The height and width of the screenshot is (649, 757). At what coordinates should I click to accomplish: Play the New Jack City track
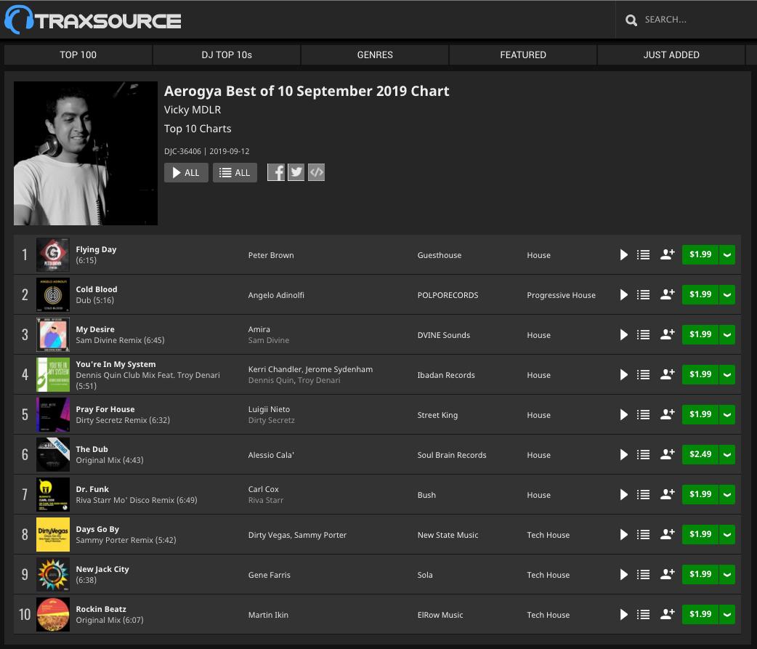pyautogui.click(x=624, y=575)
